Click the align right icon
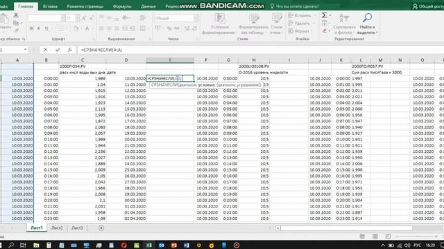The width and height of the screenshot is (444, 249). point(117,28)
